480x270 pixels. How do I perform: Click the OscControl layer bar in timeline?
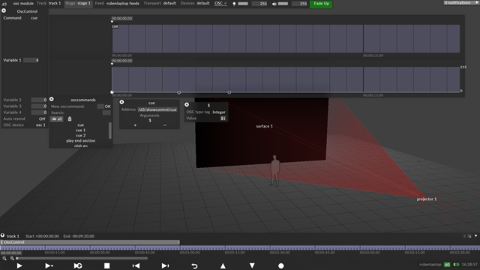pyautogui.click(x=90, y=242)
